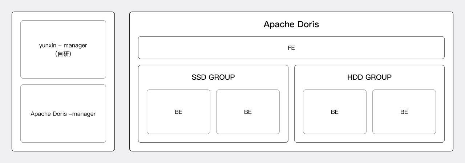
Task: Click BE text in first HDD node
Action: (x=335, y=112)
